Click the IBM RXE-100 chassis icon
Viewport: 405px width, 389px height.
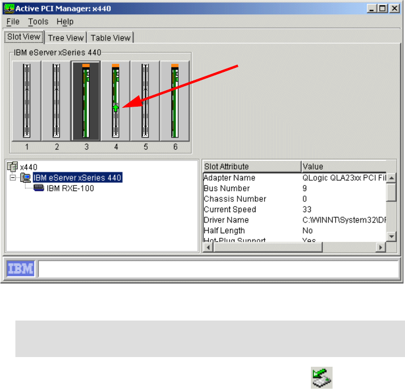tap(39, 188)
